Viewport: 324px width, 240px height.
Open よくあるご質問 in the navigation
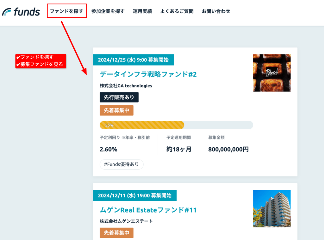click(x=177, y=11)
